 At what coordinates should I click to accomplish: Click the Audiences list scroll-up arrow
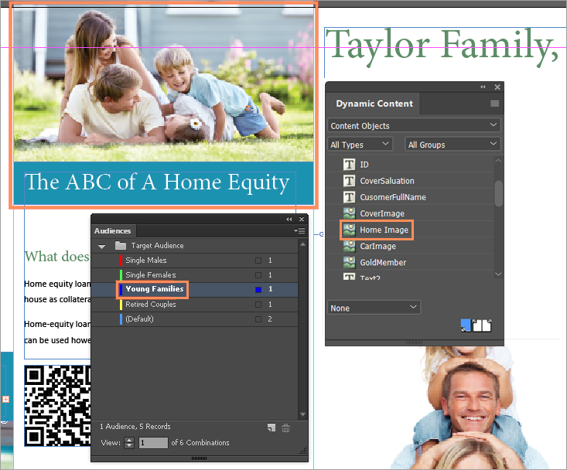click(302, 244)
